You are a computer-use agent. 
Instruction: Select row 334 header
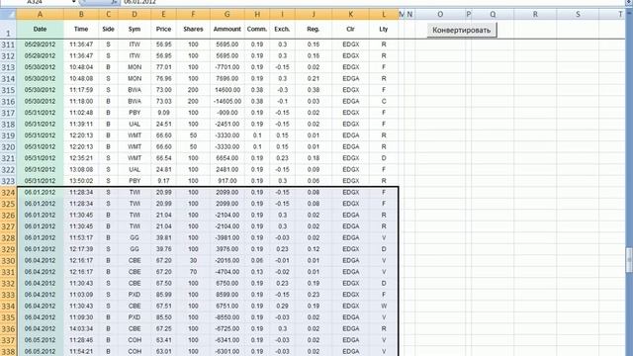(x=8, y=307)
